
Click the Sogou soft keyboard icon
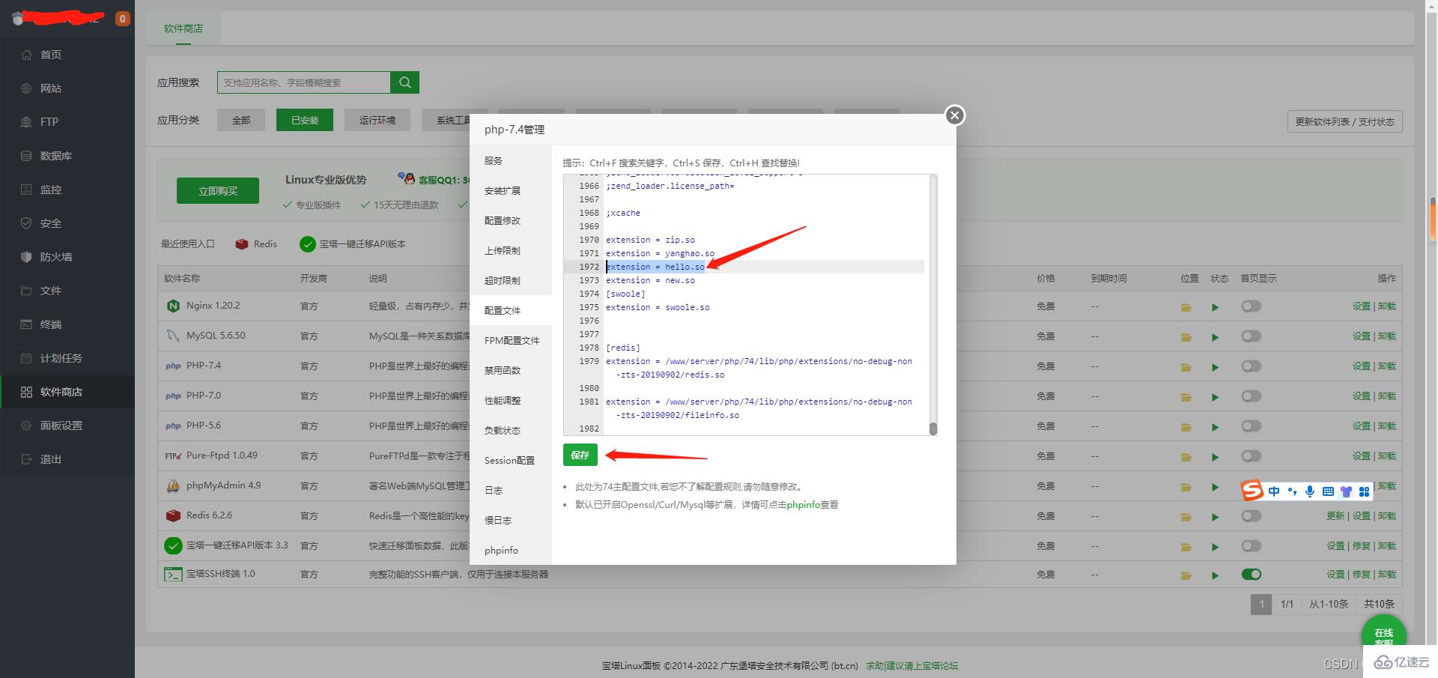(x=1328, y=491)
